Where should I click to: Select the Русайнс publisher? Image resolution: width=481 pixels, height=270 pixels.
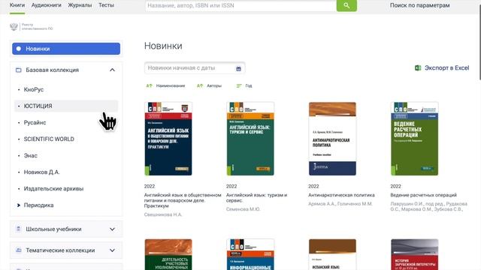(x=35, y=122)
